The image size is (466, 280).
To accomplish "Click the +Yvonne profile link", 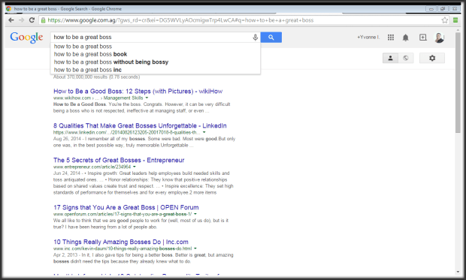I will coord(368,38).
